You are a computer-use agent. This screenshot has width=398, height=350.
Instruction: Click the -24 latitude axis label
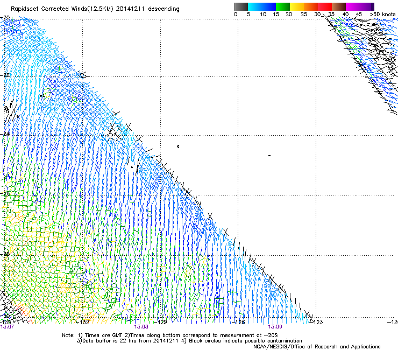(5, 134)
